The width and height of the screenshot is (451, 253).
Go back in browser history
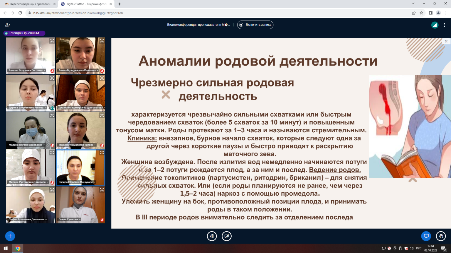click(x=5, y=13)
